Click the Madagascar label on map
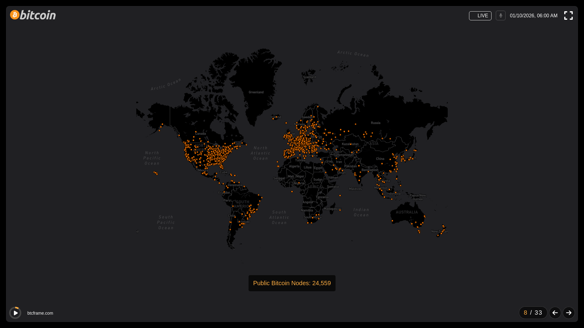Viewport: 584px width, 328px height. pyautogui.click(x=332, y=209)
